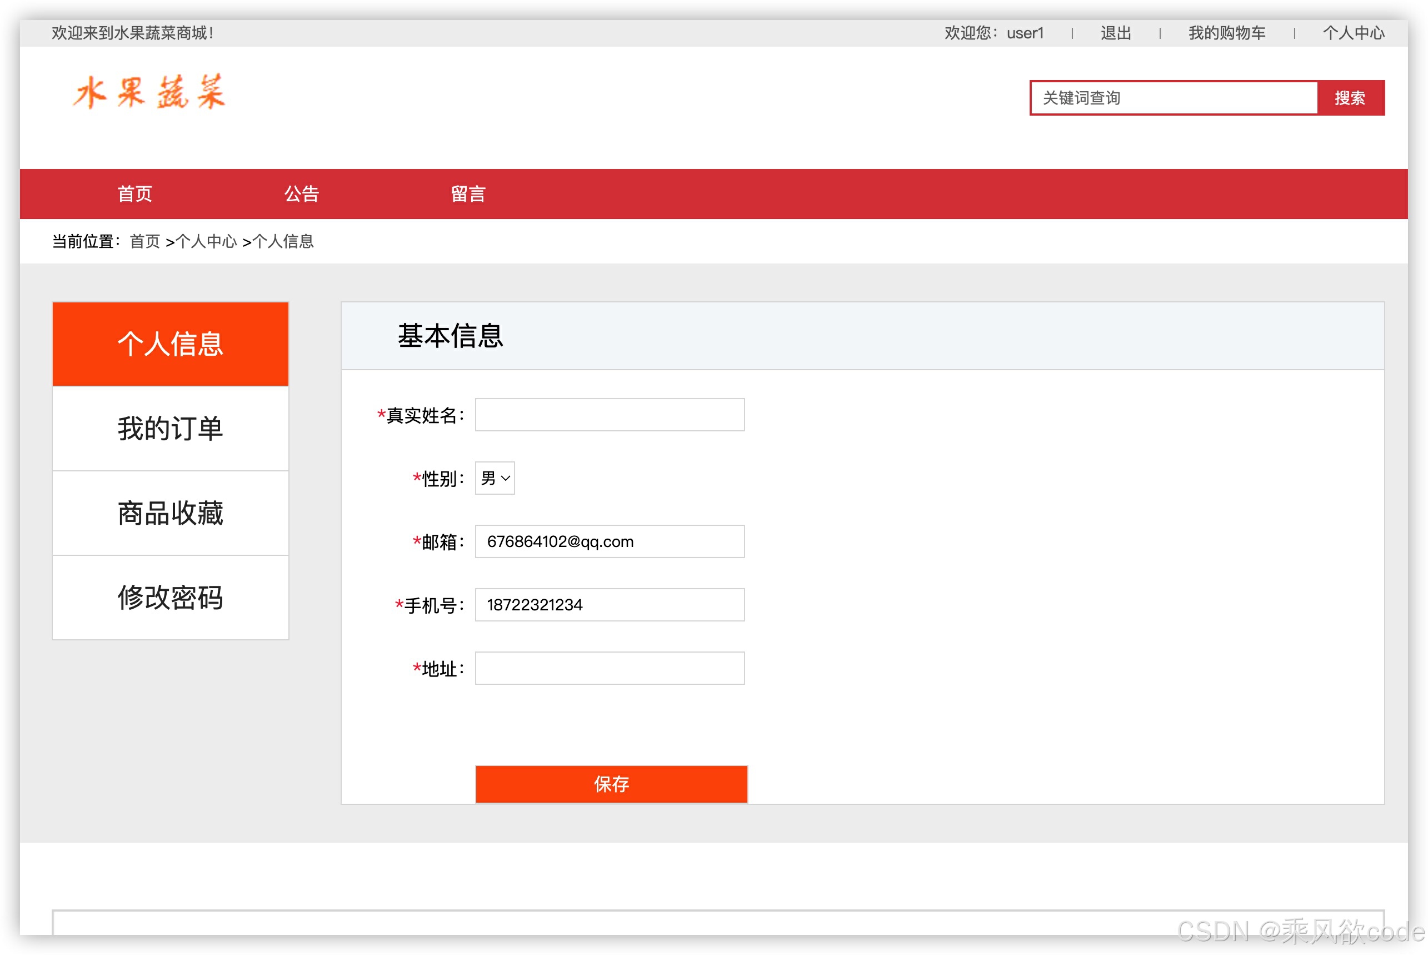Viewport: 1428px width, 955px height.
Task: Click into the 手机号 phone field
Action: (610, 605)
